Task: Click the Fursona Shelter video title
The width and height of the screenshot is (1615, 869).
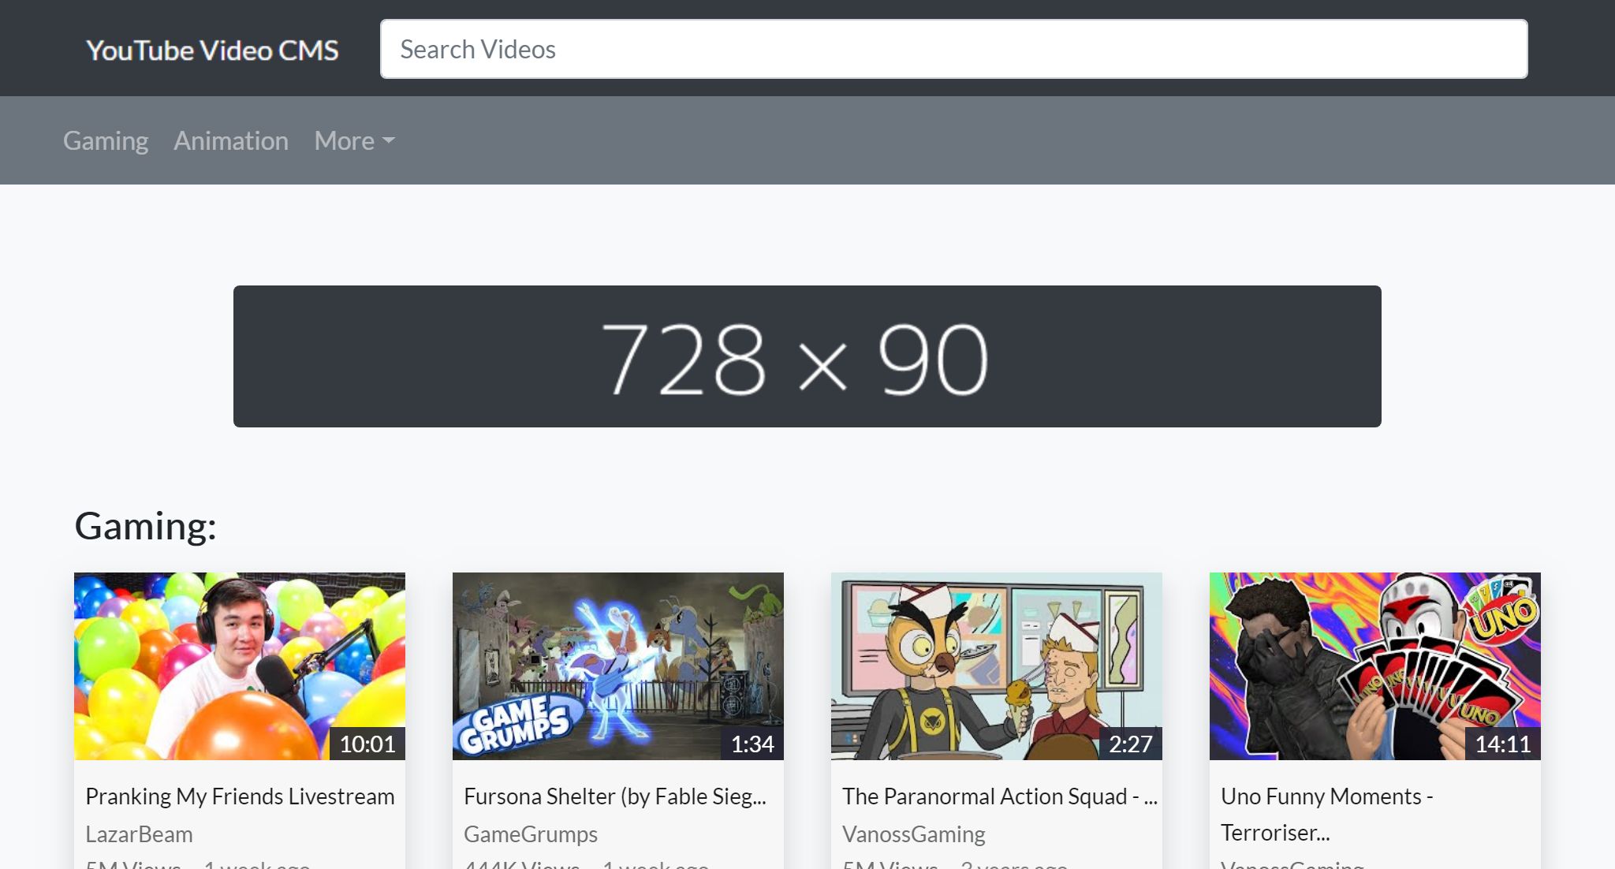Action: (x=614, y=796)
